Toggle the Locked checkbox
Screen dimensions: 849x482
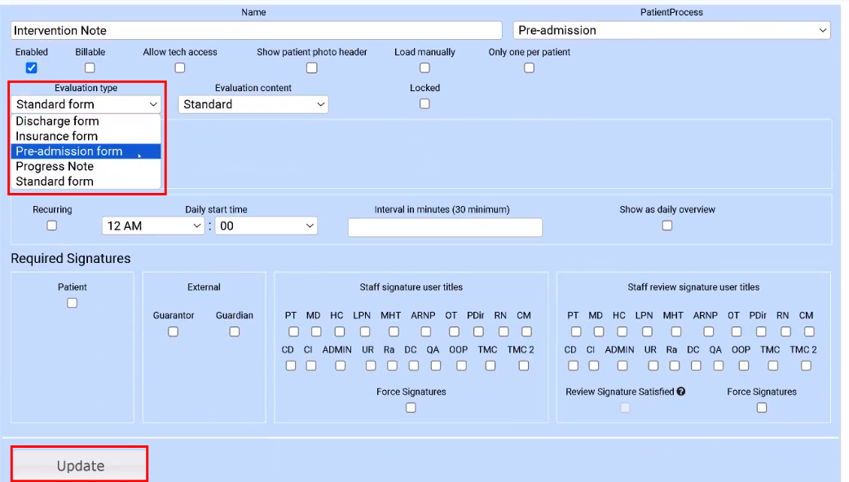424,103
